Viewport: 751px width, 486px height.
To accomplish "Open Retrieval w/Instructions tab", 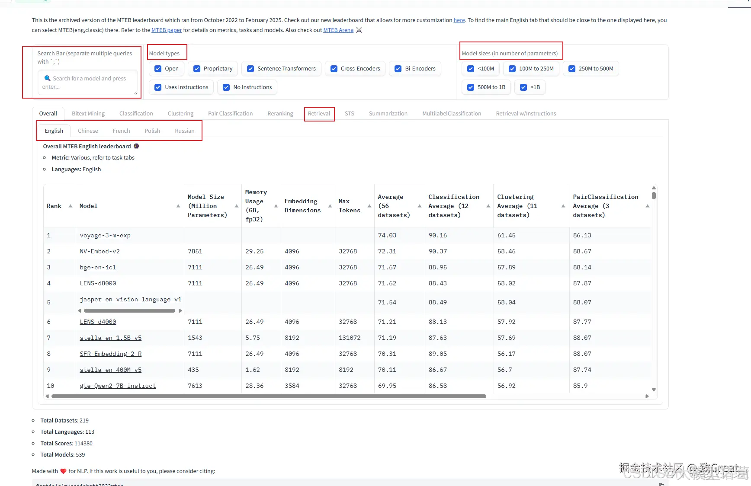I will click(526, 114).
